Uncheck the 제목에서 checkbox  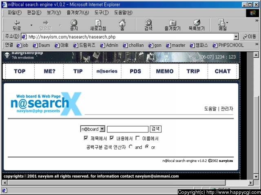(x=86, y=138)
